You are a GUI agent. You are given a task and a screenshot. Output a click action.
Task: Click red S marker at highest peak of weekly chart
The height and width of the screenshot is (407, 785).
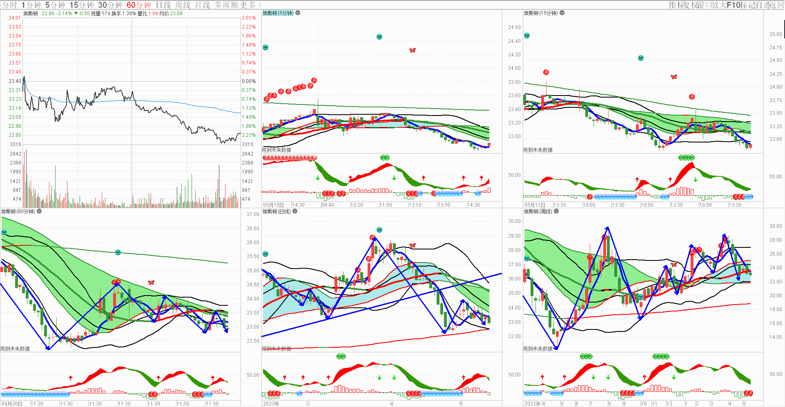604,237
